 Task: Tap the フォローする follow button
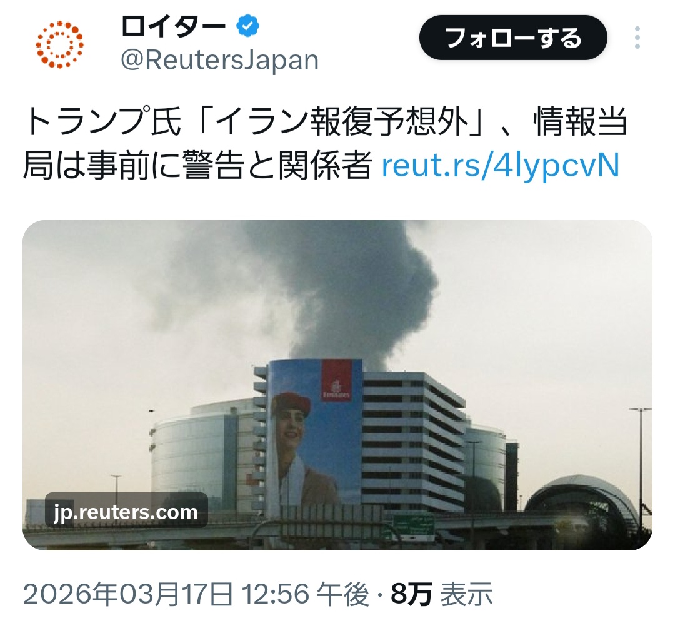[x=513, y=38]
